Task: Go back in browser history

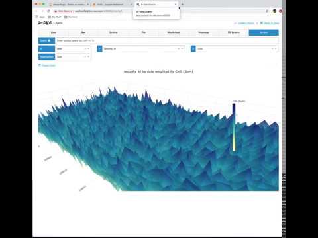Action: click(x=36, y=11)
